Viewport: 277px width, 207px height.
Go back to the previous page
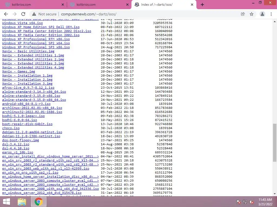coord(6,14)
